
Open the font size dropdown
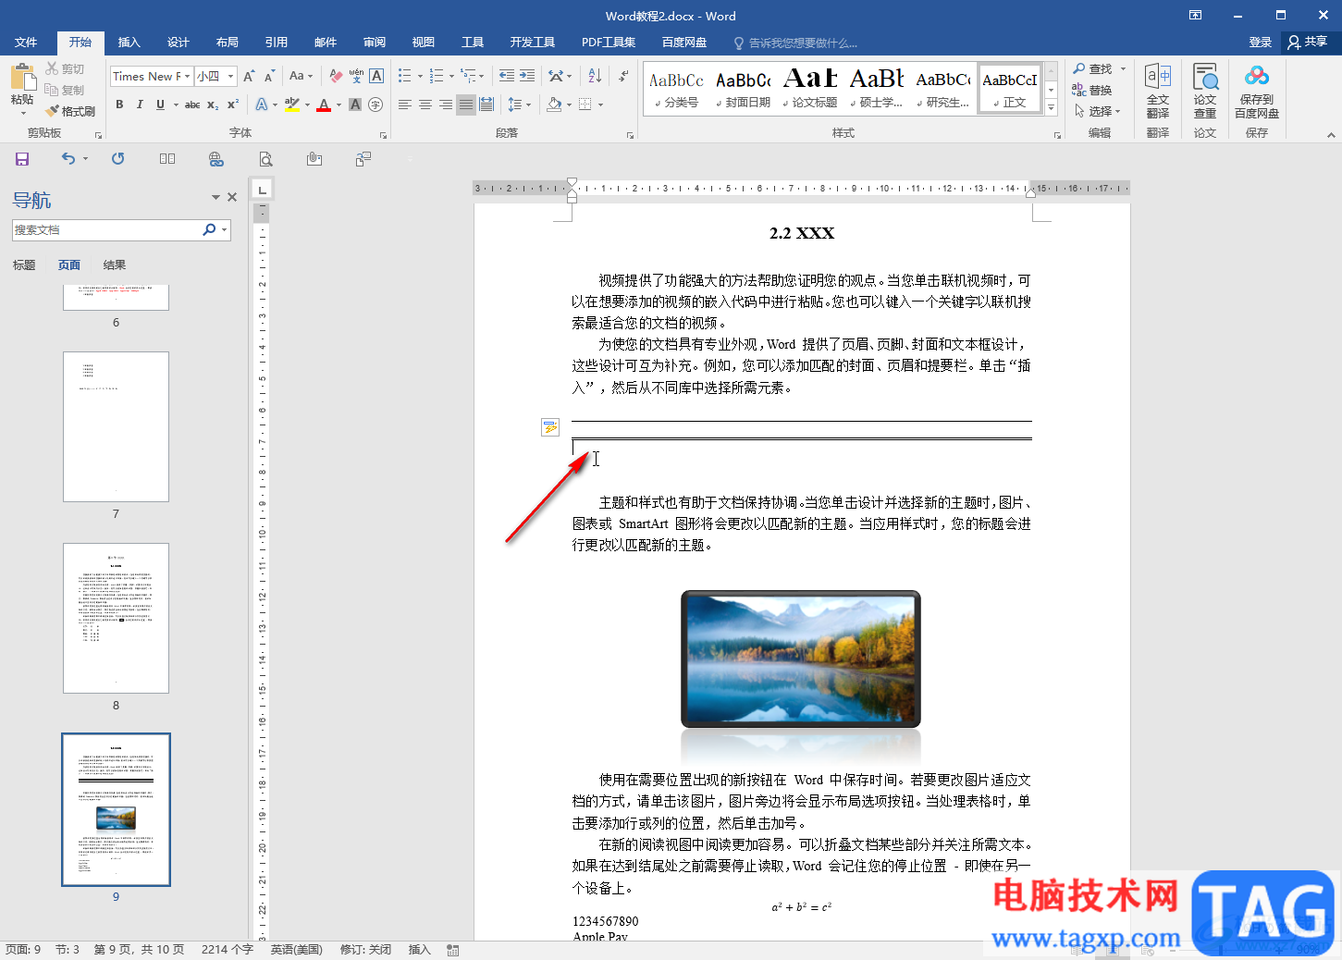pos(231,77)
